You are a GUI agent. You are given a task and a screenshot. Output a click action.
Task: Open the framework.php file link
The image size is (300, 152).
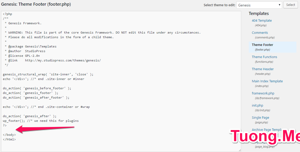click(263, 93)
